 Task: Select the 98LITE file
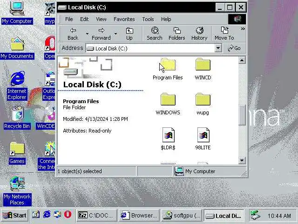tap(203, 139)
